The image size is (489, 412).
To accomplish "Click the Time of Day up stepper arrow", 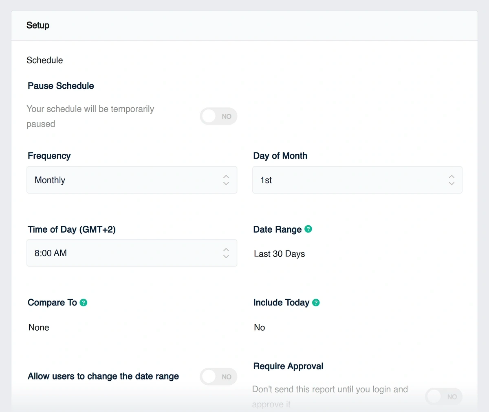I will point(226,250).
